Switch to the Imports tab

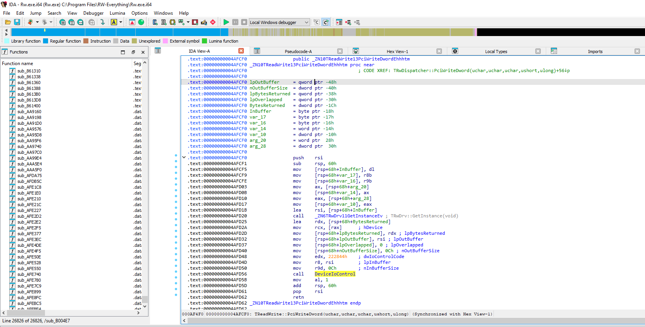595,51
